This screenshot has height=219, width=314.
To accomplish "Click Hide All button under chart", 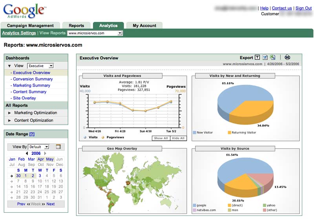I will click(x=178, y=138).
